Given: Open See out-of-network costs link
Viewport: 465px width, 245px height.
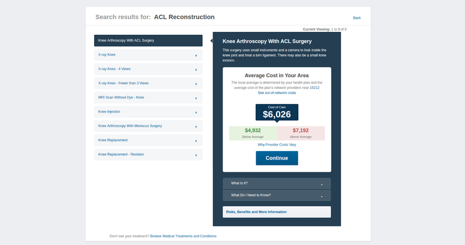Looking at the screenshot, I should coord(277,93).
